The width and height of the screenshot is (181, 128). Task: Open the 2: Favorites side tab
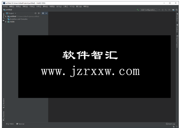point(4,116)
